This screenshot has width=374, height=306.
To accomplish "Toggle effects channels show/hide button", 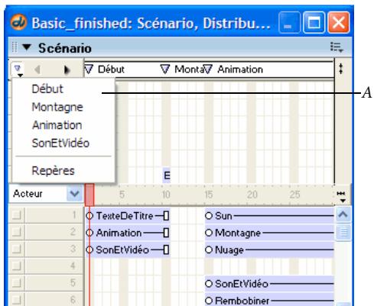I will point(341,69).
